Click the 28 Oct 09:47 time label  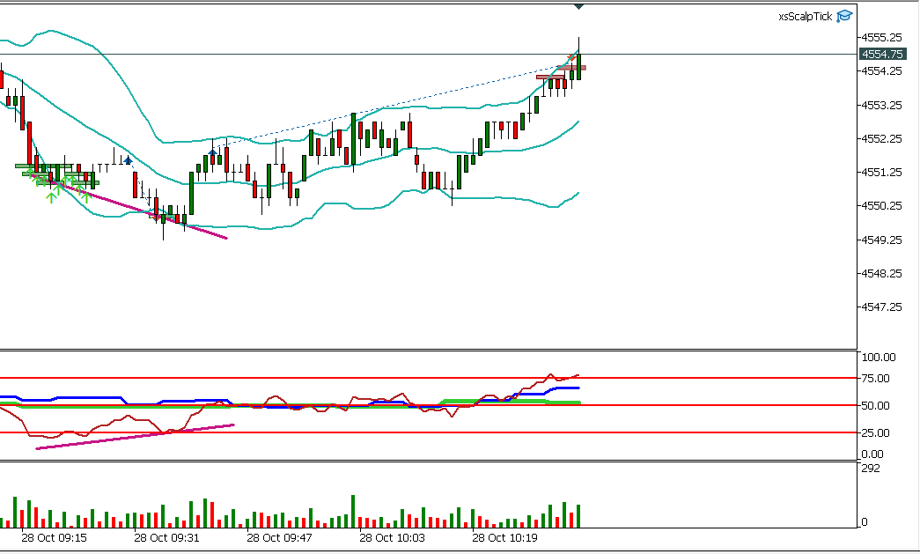click(279, 537)
